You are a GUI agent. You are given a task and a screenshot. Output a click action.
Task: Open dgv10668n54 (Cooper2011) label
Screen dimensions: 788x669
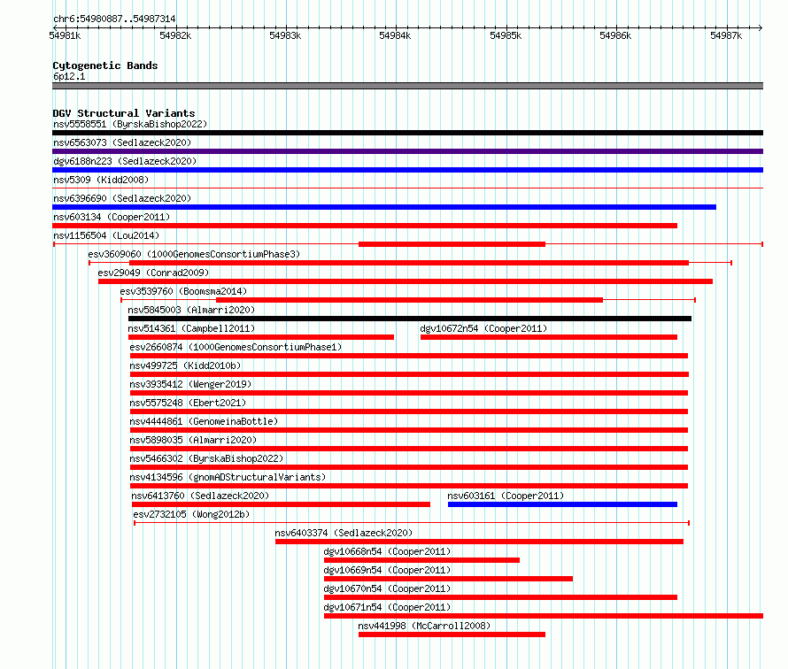tap(387, 551)
